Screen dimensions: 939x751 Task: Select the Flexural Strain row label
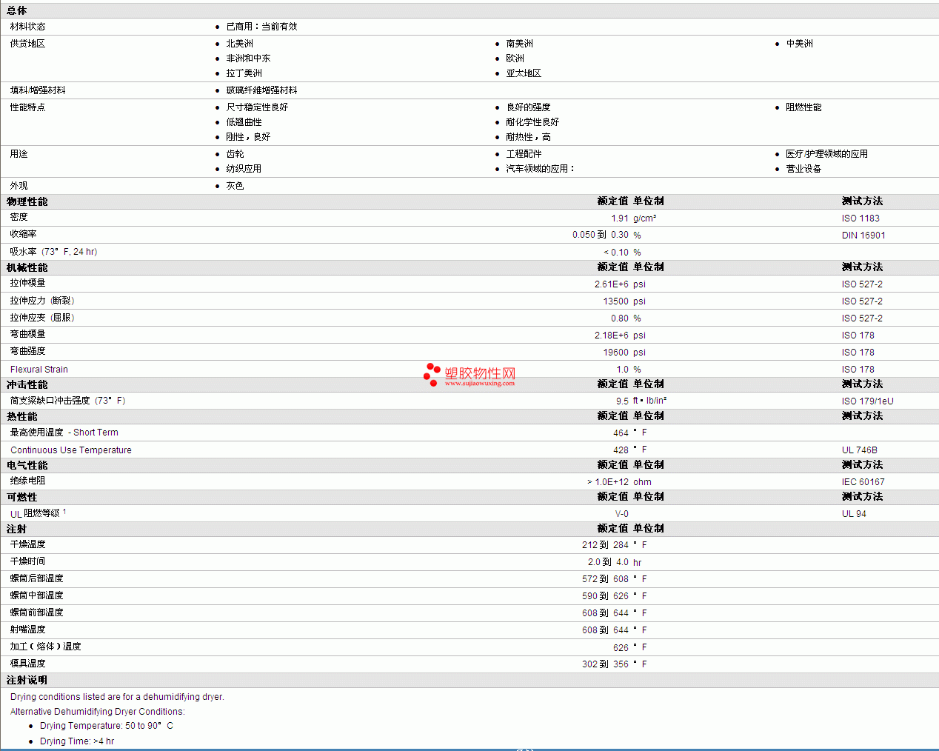point(39,370)
